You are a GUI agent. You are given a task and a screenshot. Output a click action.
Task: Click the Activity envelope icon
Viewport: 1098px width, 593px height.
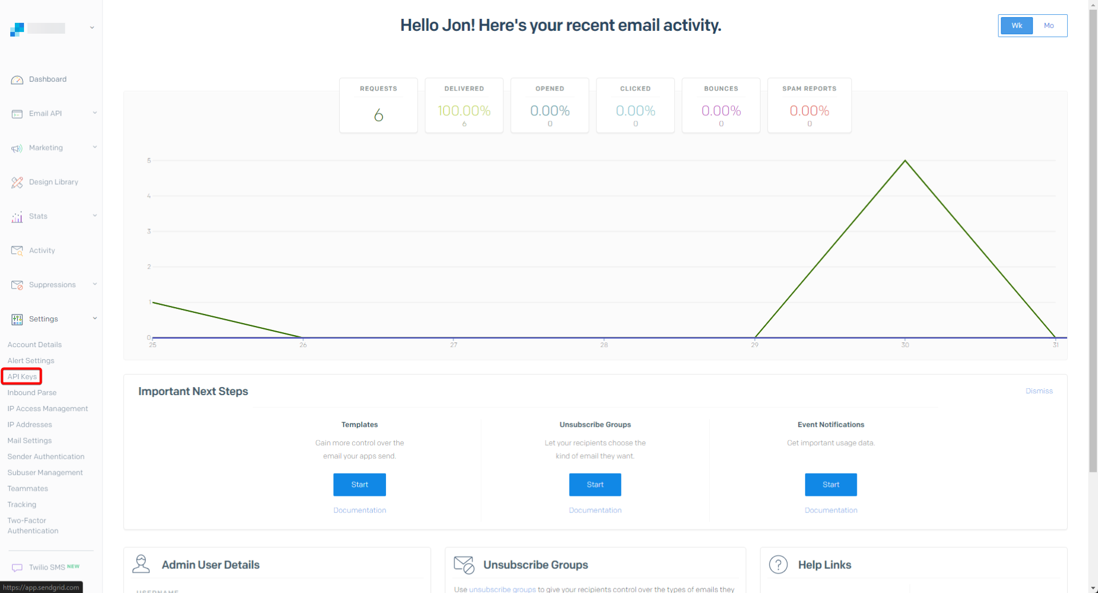pyautogui.click(x=17, y=250)
